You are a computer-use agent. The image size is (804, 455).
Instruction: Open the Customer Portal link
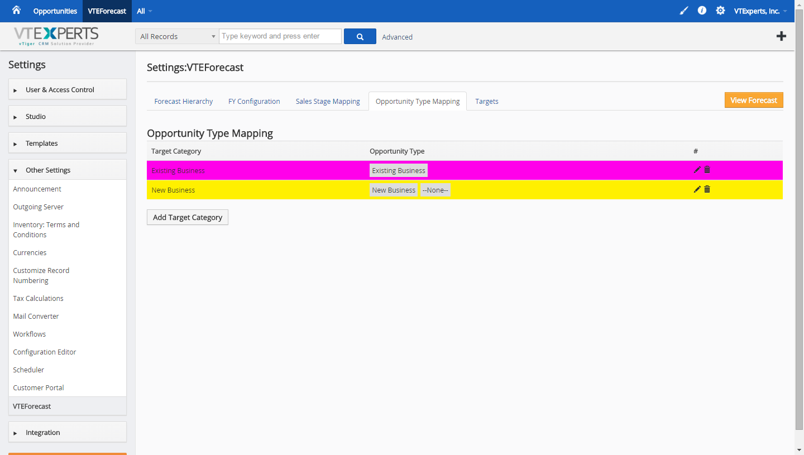point(39,387)
